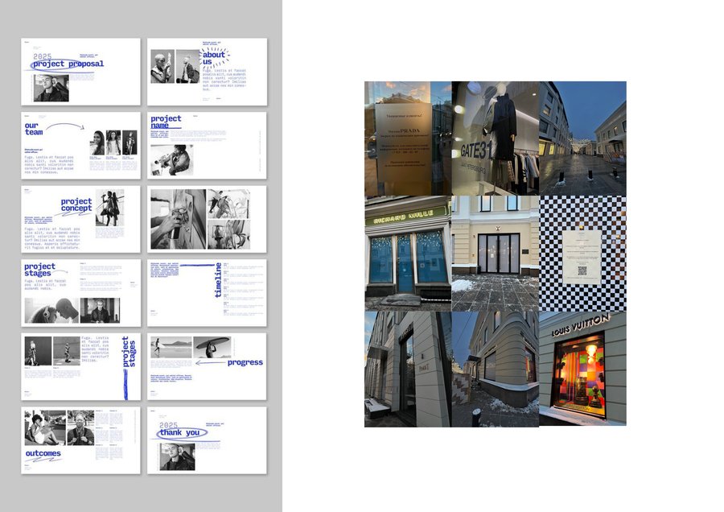Select the project name slide

click(x=207, y=146)
